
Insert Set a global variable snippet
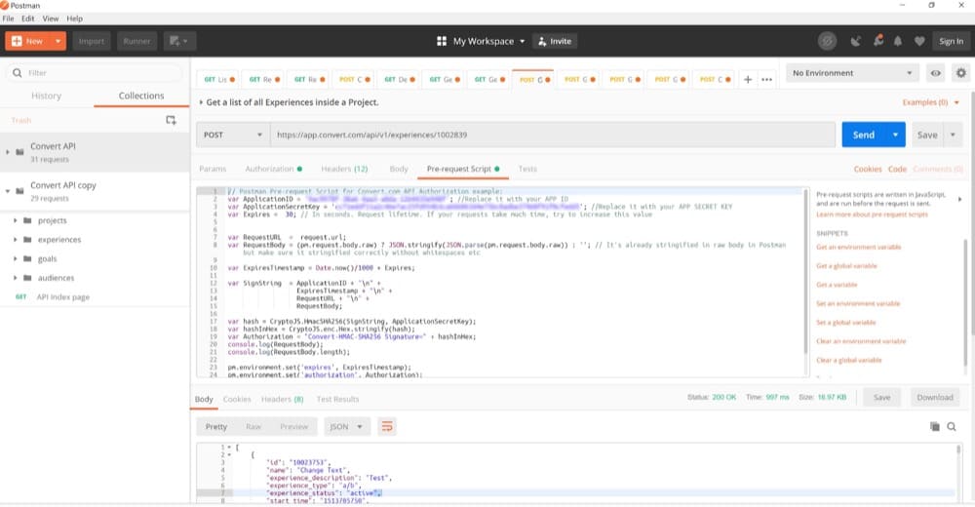click(x=845, y=323)
